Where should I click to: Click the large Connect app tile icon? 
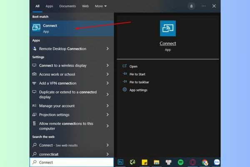[168, 28]
